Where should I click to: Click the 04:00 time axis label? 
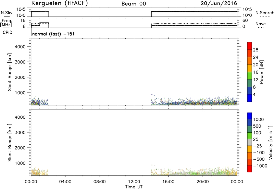pyautogui.click(x=65, y=182)
